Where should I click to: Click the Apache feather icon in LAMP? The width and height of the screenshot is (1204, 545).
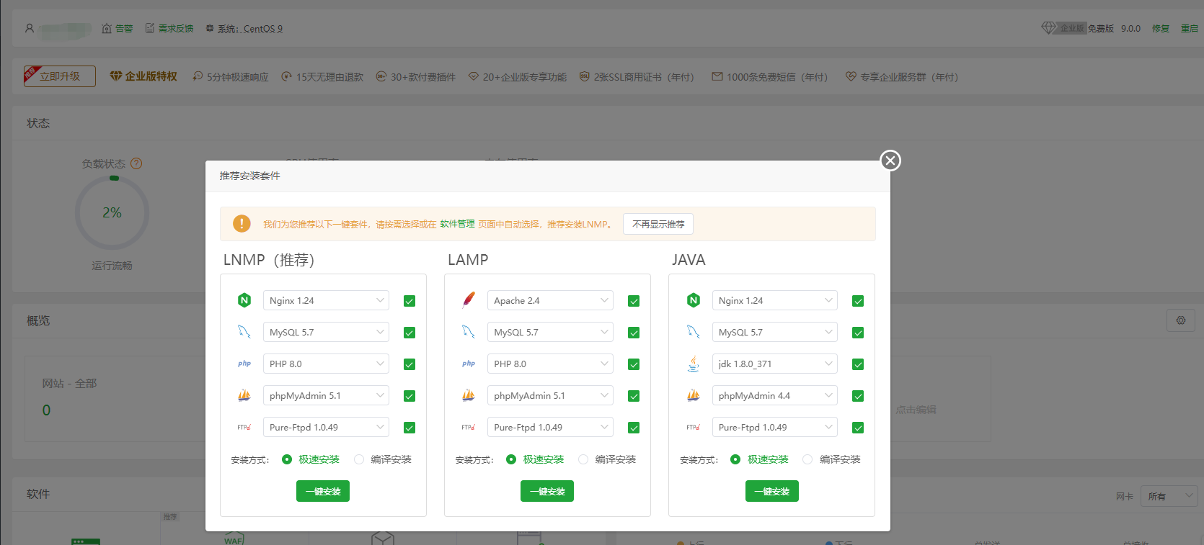469,300
